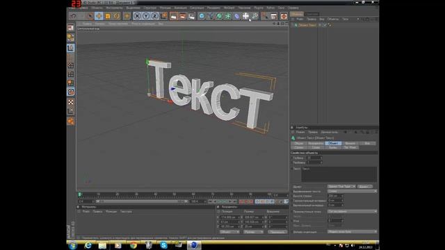Open the material manager File menu
This screenshot has width=445, height=250.
(x=86, y=211)
